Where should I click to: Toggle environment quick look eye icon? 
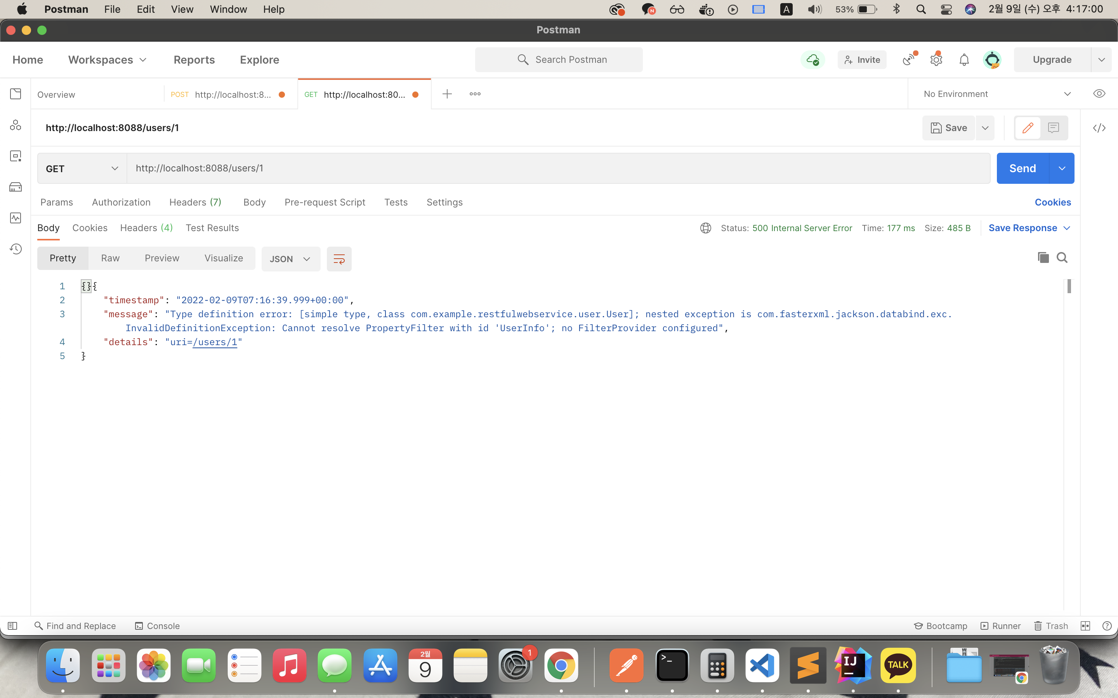pos(1099,94)
